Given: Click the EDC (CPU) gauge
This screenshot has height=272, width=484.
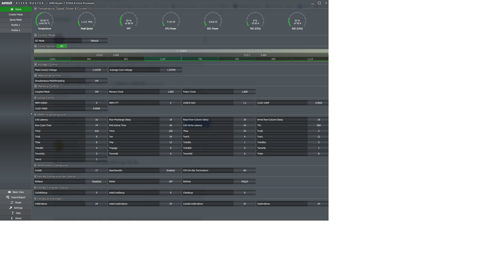Looking at the screenshot, I should click(297, 21).
